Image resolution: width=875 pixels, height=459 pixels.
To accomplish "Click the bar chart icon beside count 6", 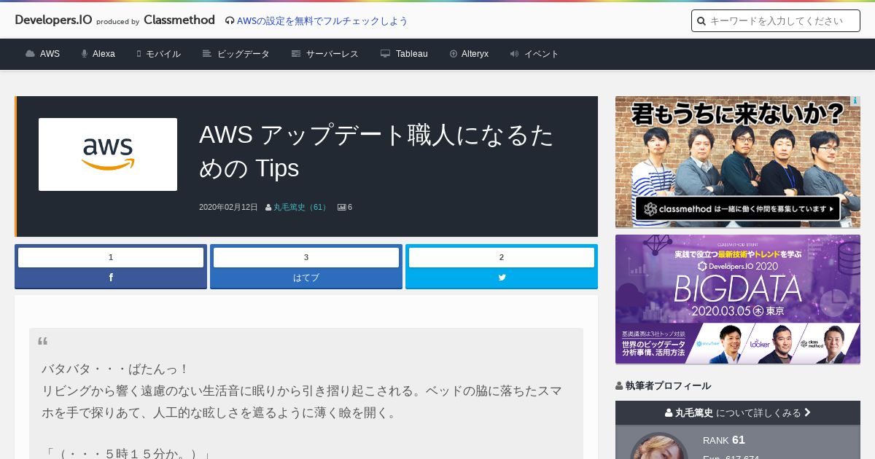I will (341, 208).
